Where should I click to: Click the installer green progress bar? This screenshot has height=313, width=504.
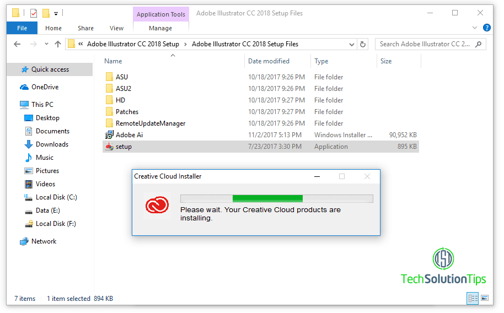(267, 198)
